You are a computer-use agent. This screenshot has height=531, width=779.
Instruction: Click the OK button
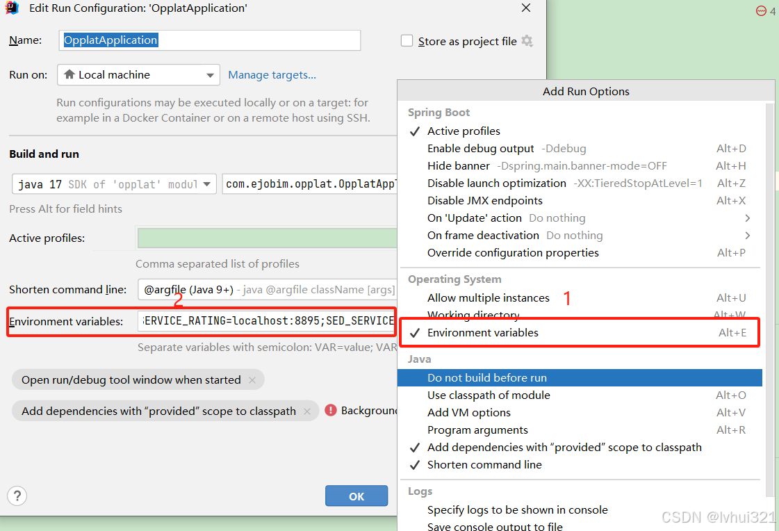pyautogui.click(x=356, y=496)
